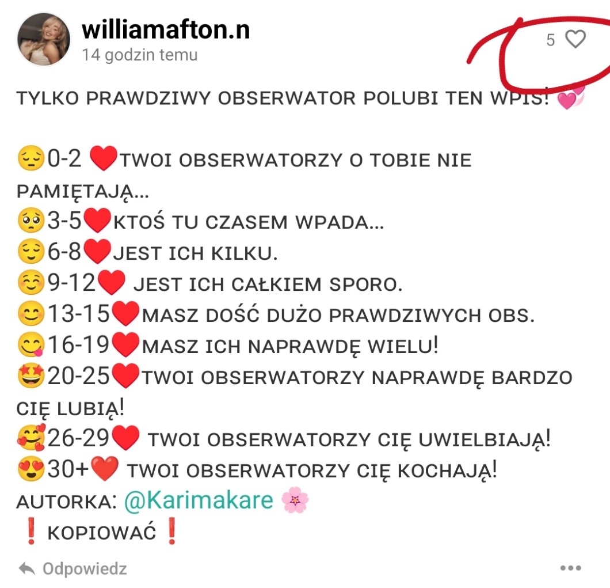Click the red heart after 9-12
The height and width of the screenshot is (588, 610).
[x=111, y=282]
